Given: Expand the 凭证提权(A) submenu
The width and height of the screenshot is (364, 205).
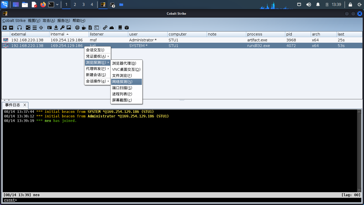Looking at the screenshot, I should pyautogui.click(x=97, y=56).
